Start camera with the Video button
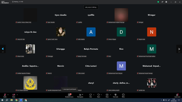This screenshot has height=102, width=182. pos(14,95)
